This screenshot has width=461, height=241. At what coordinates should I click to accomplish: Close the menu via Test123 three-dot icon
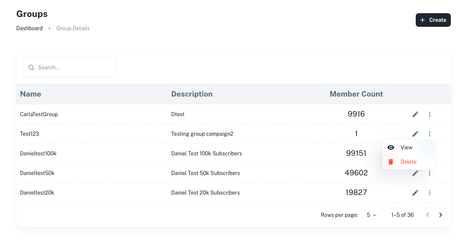point(430,134)
